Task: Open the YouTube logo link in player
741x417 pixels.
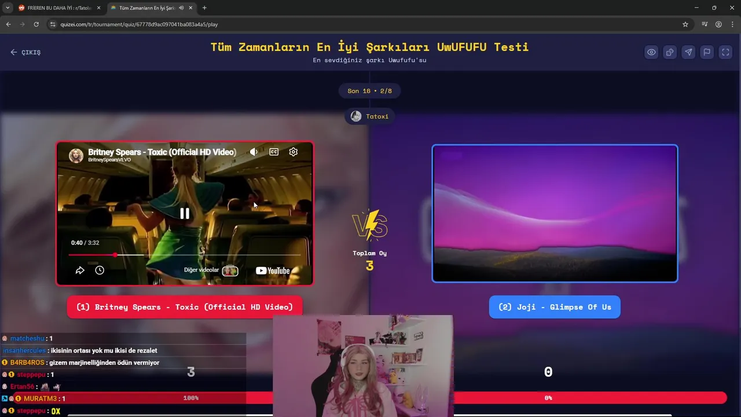Action: (273, 270)
